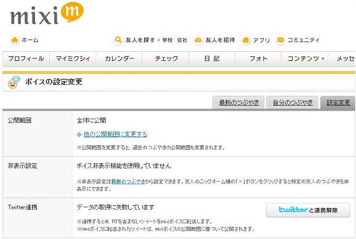Switch to the 設定変更 tab
The width and height of the screenshot is (356, 239).
pos(338,103)
